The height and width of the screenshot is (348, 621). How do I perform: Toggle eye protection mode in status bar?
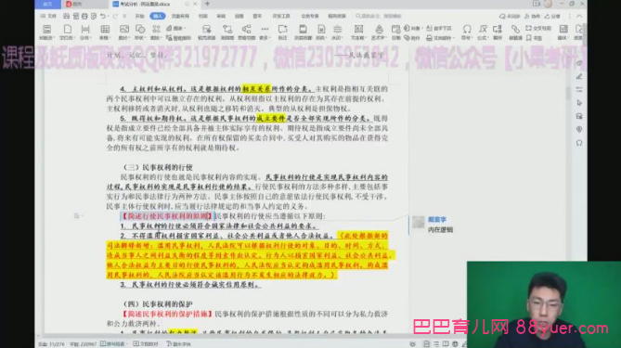(x=413, y=344)
